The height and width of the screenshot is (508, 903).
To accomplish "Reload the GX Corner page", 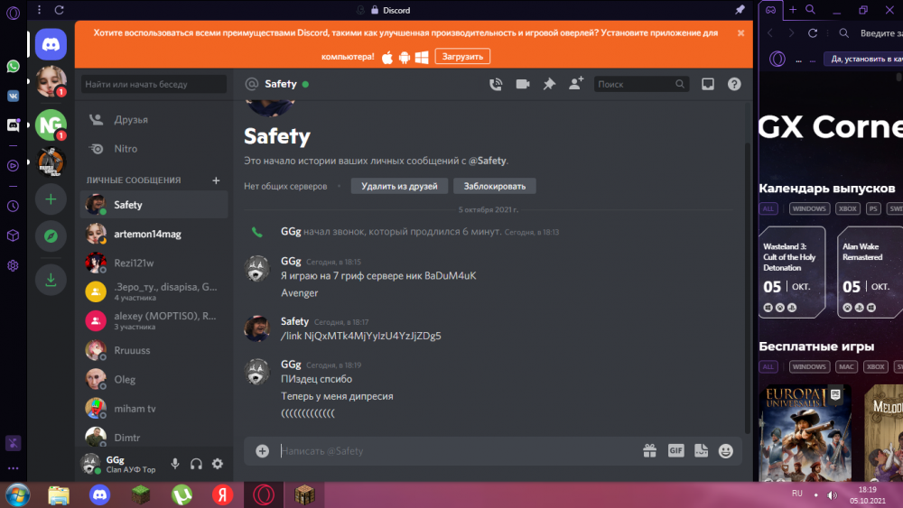I will (x=813, y=32).
